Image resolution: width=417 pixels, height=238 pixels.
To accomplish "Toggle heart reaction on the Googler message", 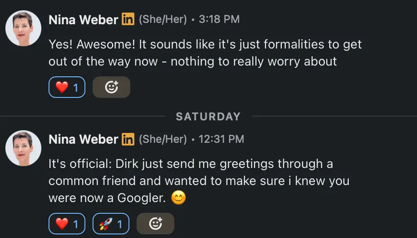I will [67, 224].
